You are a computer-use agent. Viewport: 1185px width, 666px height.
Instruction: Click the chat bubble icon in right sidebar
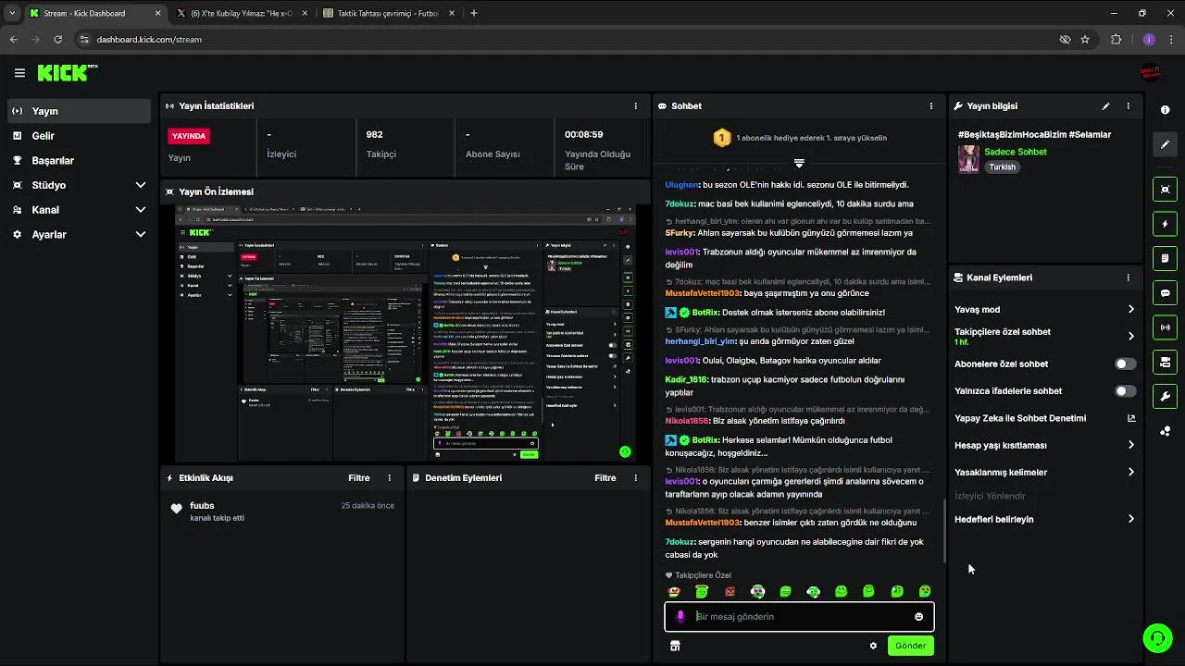1165,293
